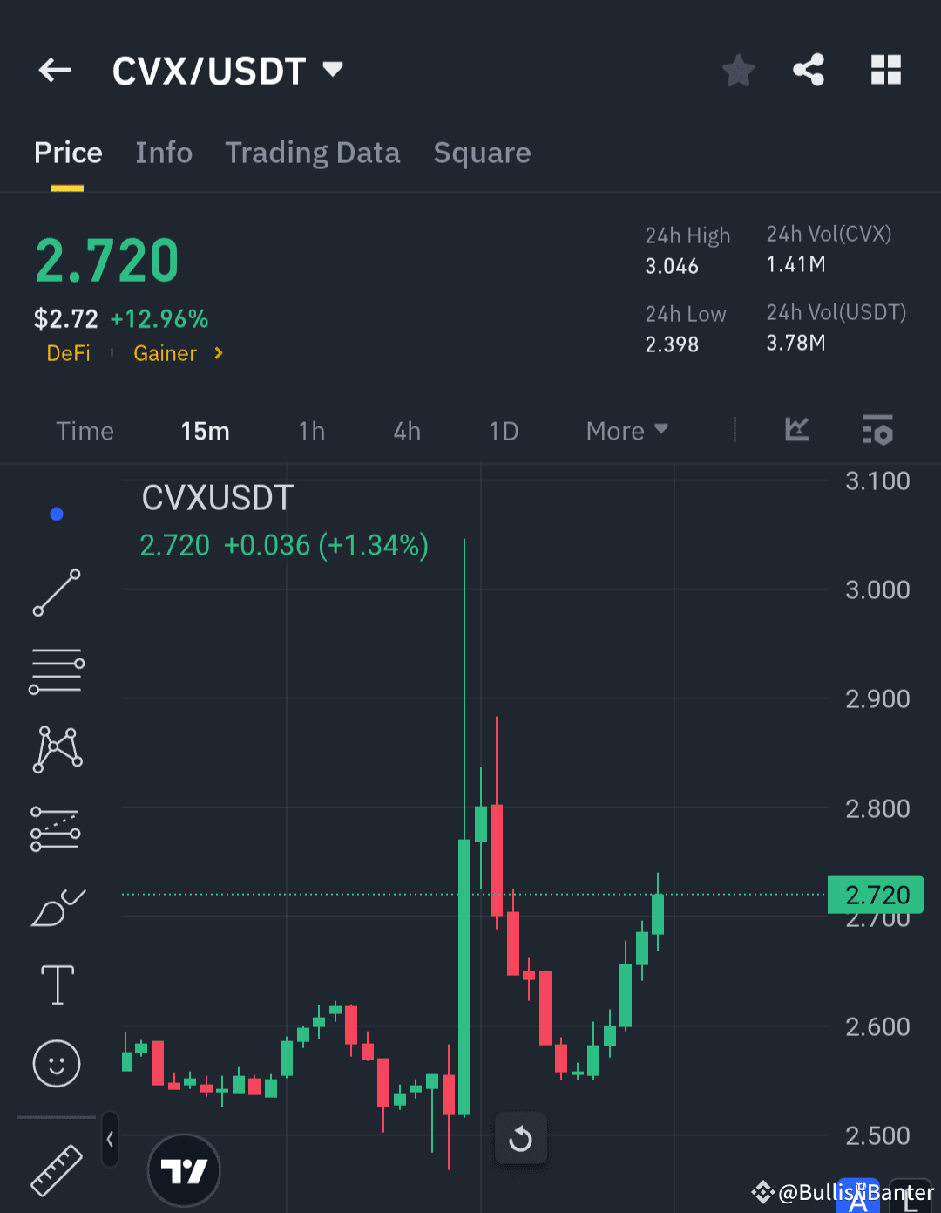Switch chart style with the line chart toggle

click(x=796, y=430)
